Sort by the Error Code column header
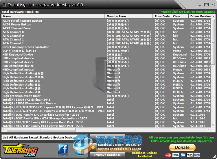The width and height of the screenshot is (217, 159). point(162,16)
